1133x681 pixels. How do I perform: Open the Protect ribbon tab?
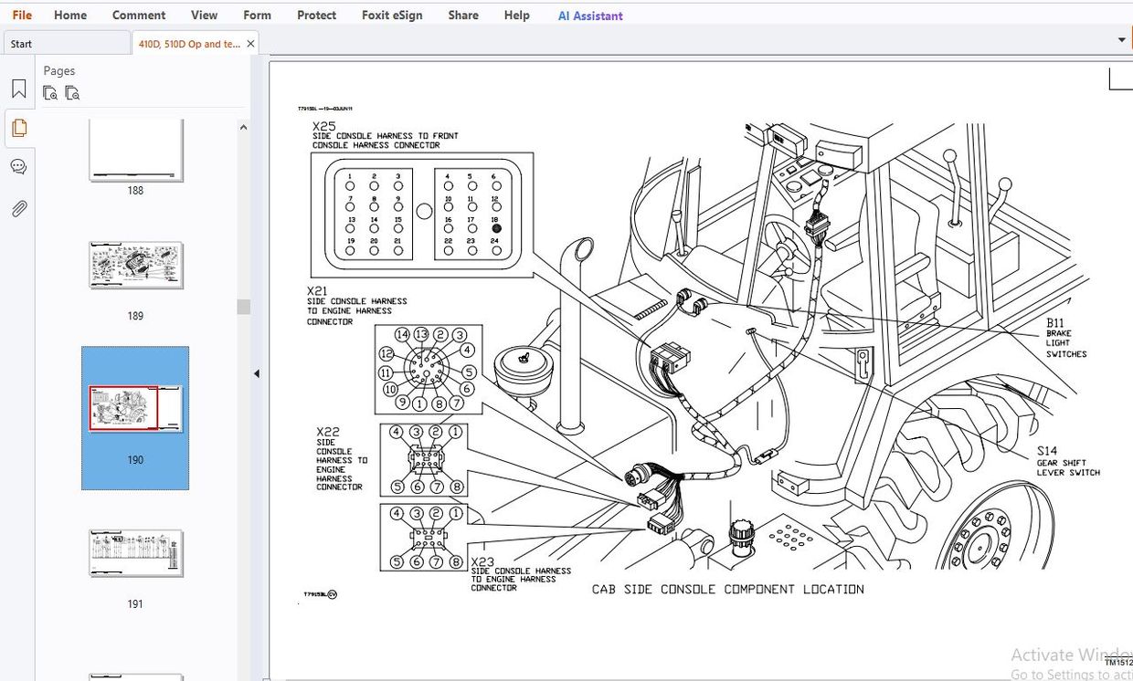coord(316,16)
